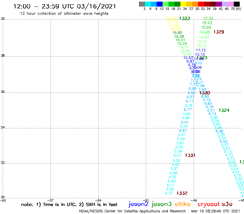Click wave height value 19.85

point(177,33)
